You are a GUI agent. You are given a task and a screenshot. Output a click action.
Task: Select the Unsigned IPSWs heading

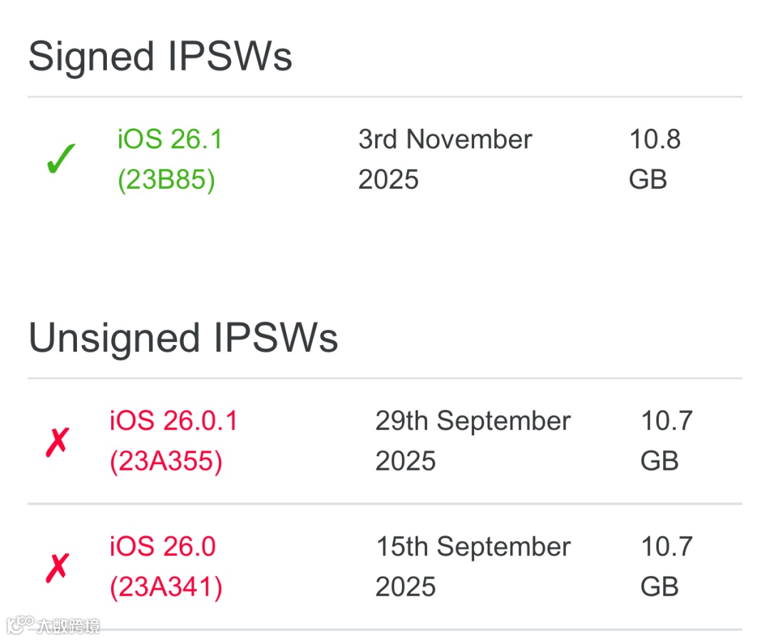coord(183,339)
